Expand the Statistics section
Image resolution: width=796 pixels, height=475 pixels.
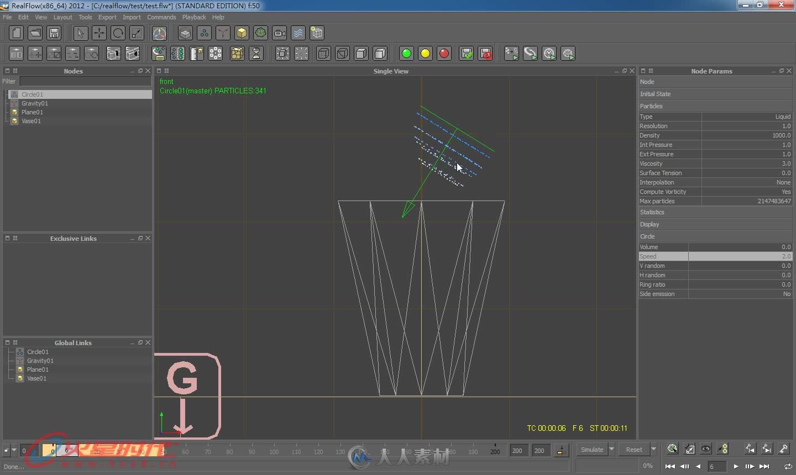715,212
